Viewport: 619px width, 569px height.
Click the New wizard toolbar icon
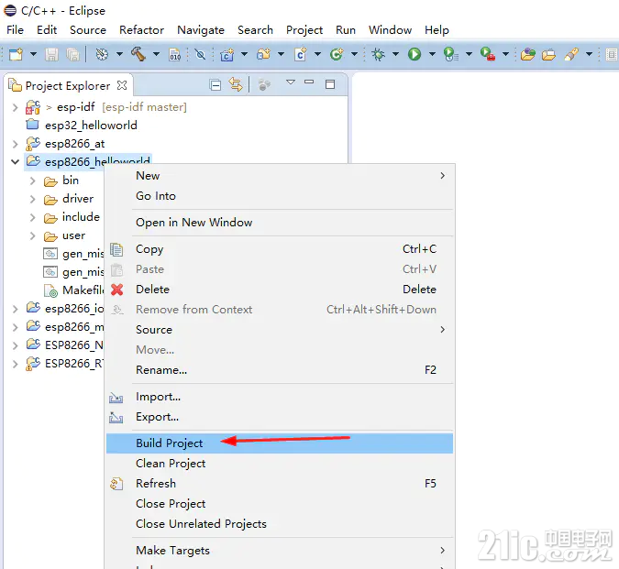(x=17, y=54)
